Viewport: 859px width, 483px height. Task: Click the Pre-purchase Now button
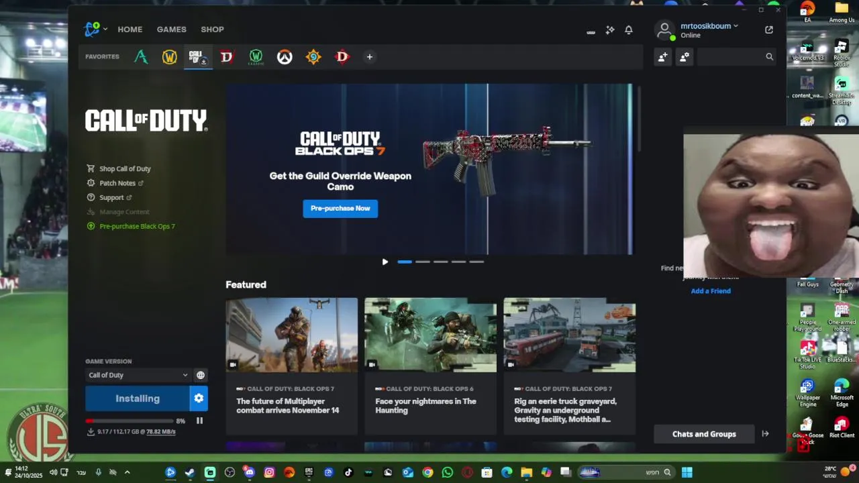340,209
